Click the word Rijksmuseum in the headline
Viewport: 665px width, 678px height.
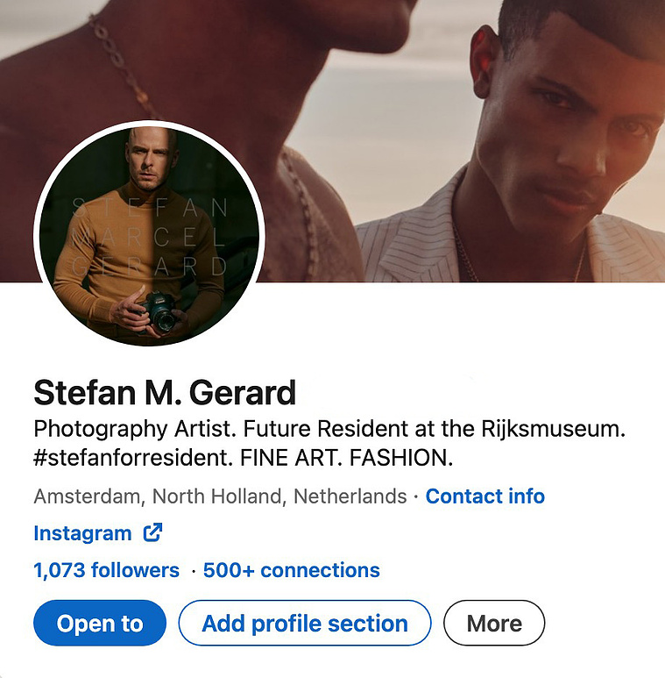point(553,429)
